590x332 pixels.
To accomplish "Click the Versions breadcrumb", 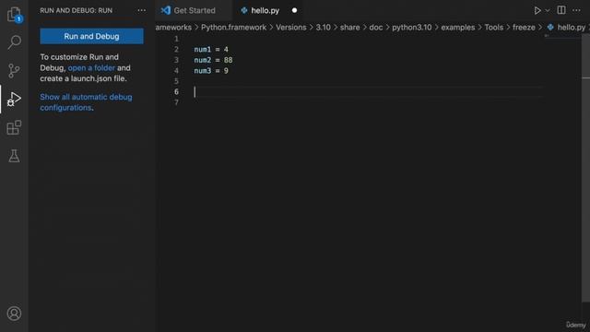I will 291,28.
